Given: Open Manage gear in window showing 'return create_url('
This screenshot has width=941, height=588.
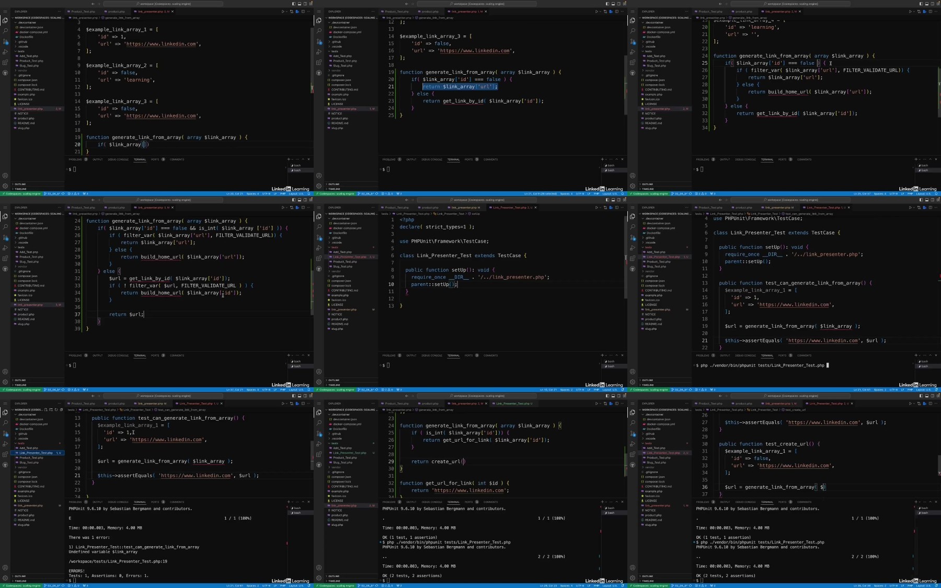Looking at the screenshot, I should click(x=319, y=578).
